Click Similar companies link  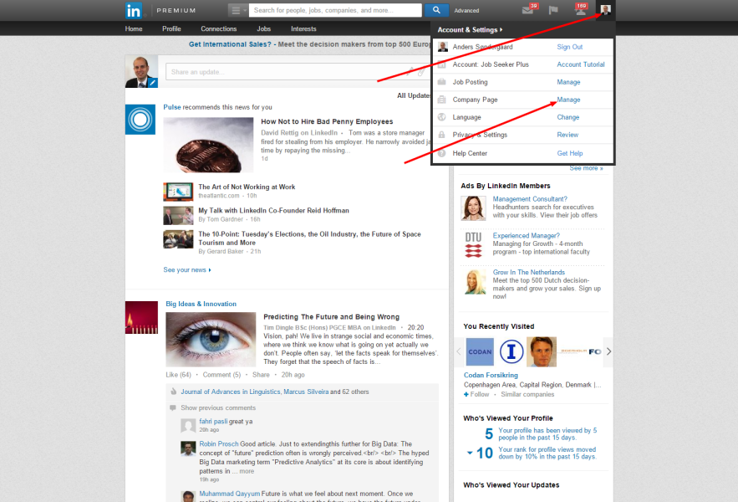(x=527, y=394)
